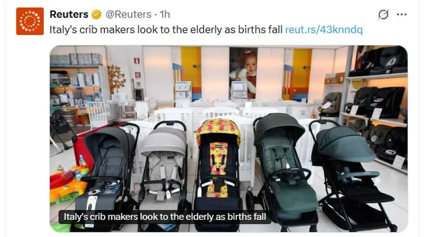The width and height of the screenshot is (431, 237).
Task: Follow the reut.rs/43knndq article link
Action: [x=324, y=30]
